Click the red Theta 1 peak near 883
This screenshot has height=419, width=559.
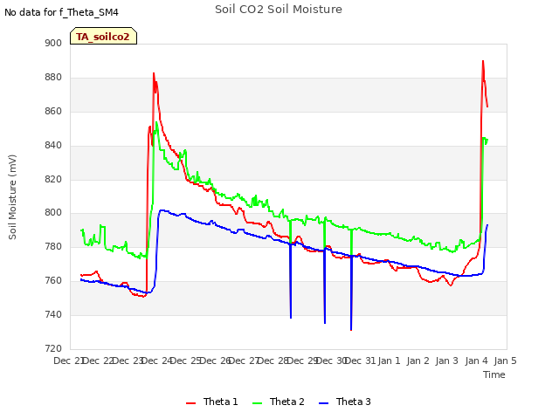coord(154,73)
